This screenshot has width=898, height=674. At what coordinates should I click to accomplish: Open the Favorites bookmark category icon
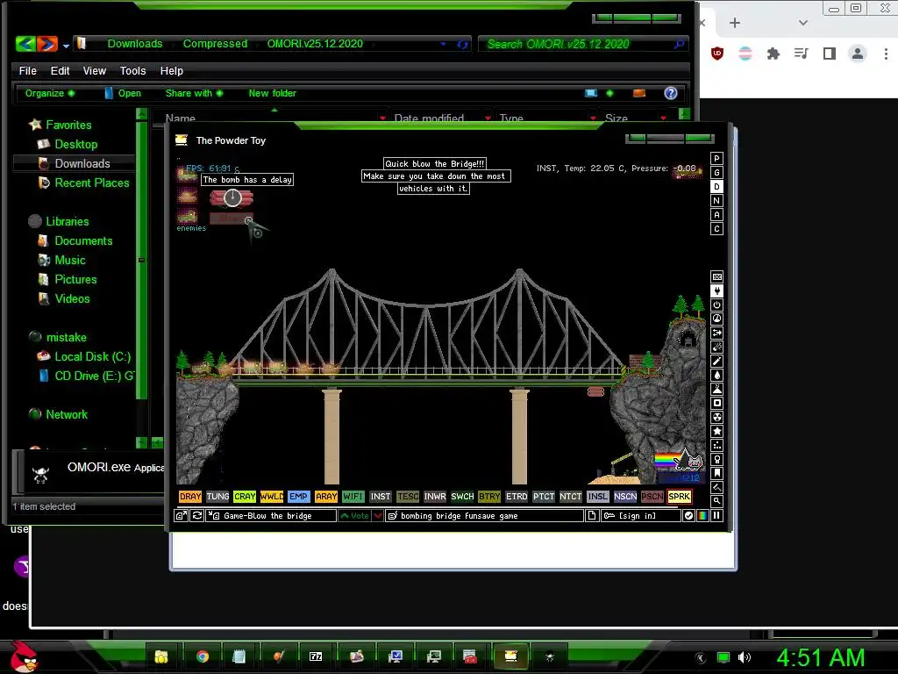coord(716,473)
